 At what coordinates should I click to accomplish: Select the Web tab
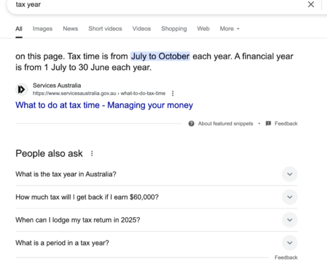[x=203, y=28]
